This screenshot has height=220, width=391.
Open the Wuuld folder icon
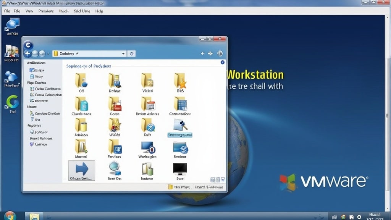point(115,125)
